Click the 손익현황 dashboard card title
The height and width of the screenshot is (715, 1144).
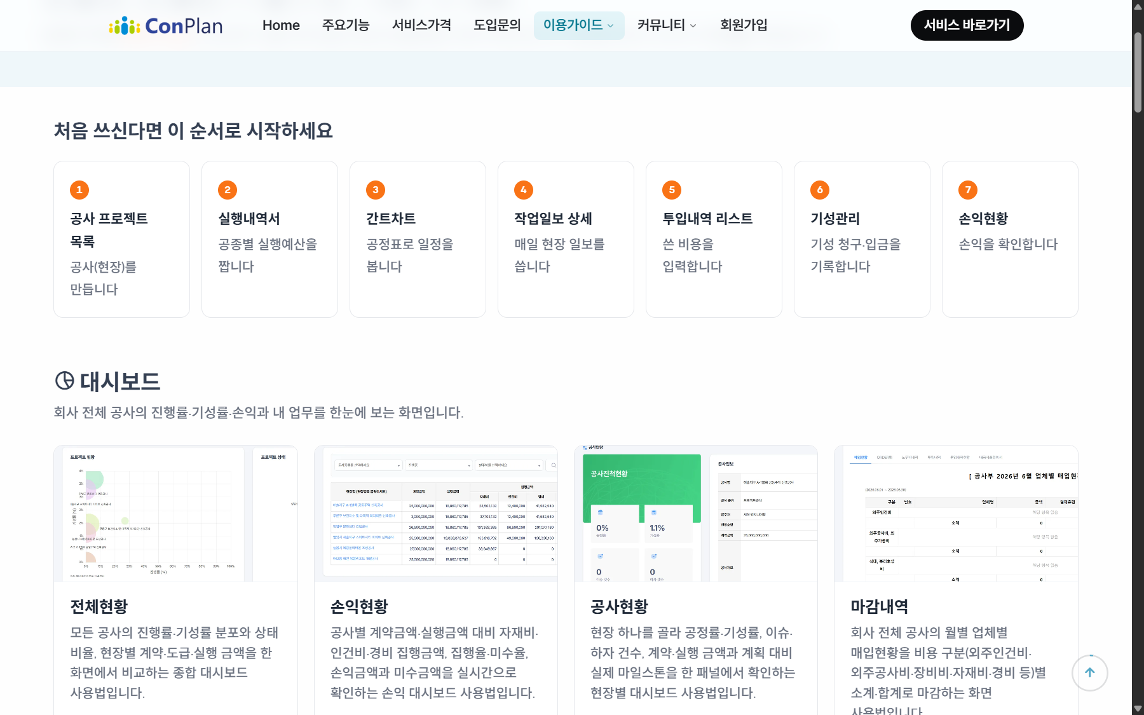[x=359, y=606]
